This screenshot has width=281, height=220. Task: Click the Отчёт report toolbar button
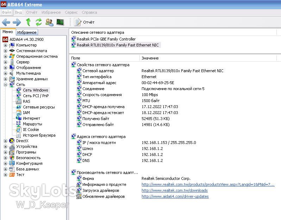pyautogui.click(x=84, y=22)
